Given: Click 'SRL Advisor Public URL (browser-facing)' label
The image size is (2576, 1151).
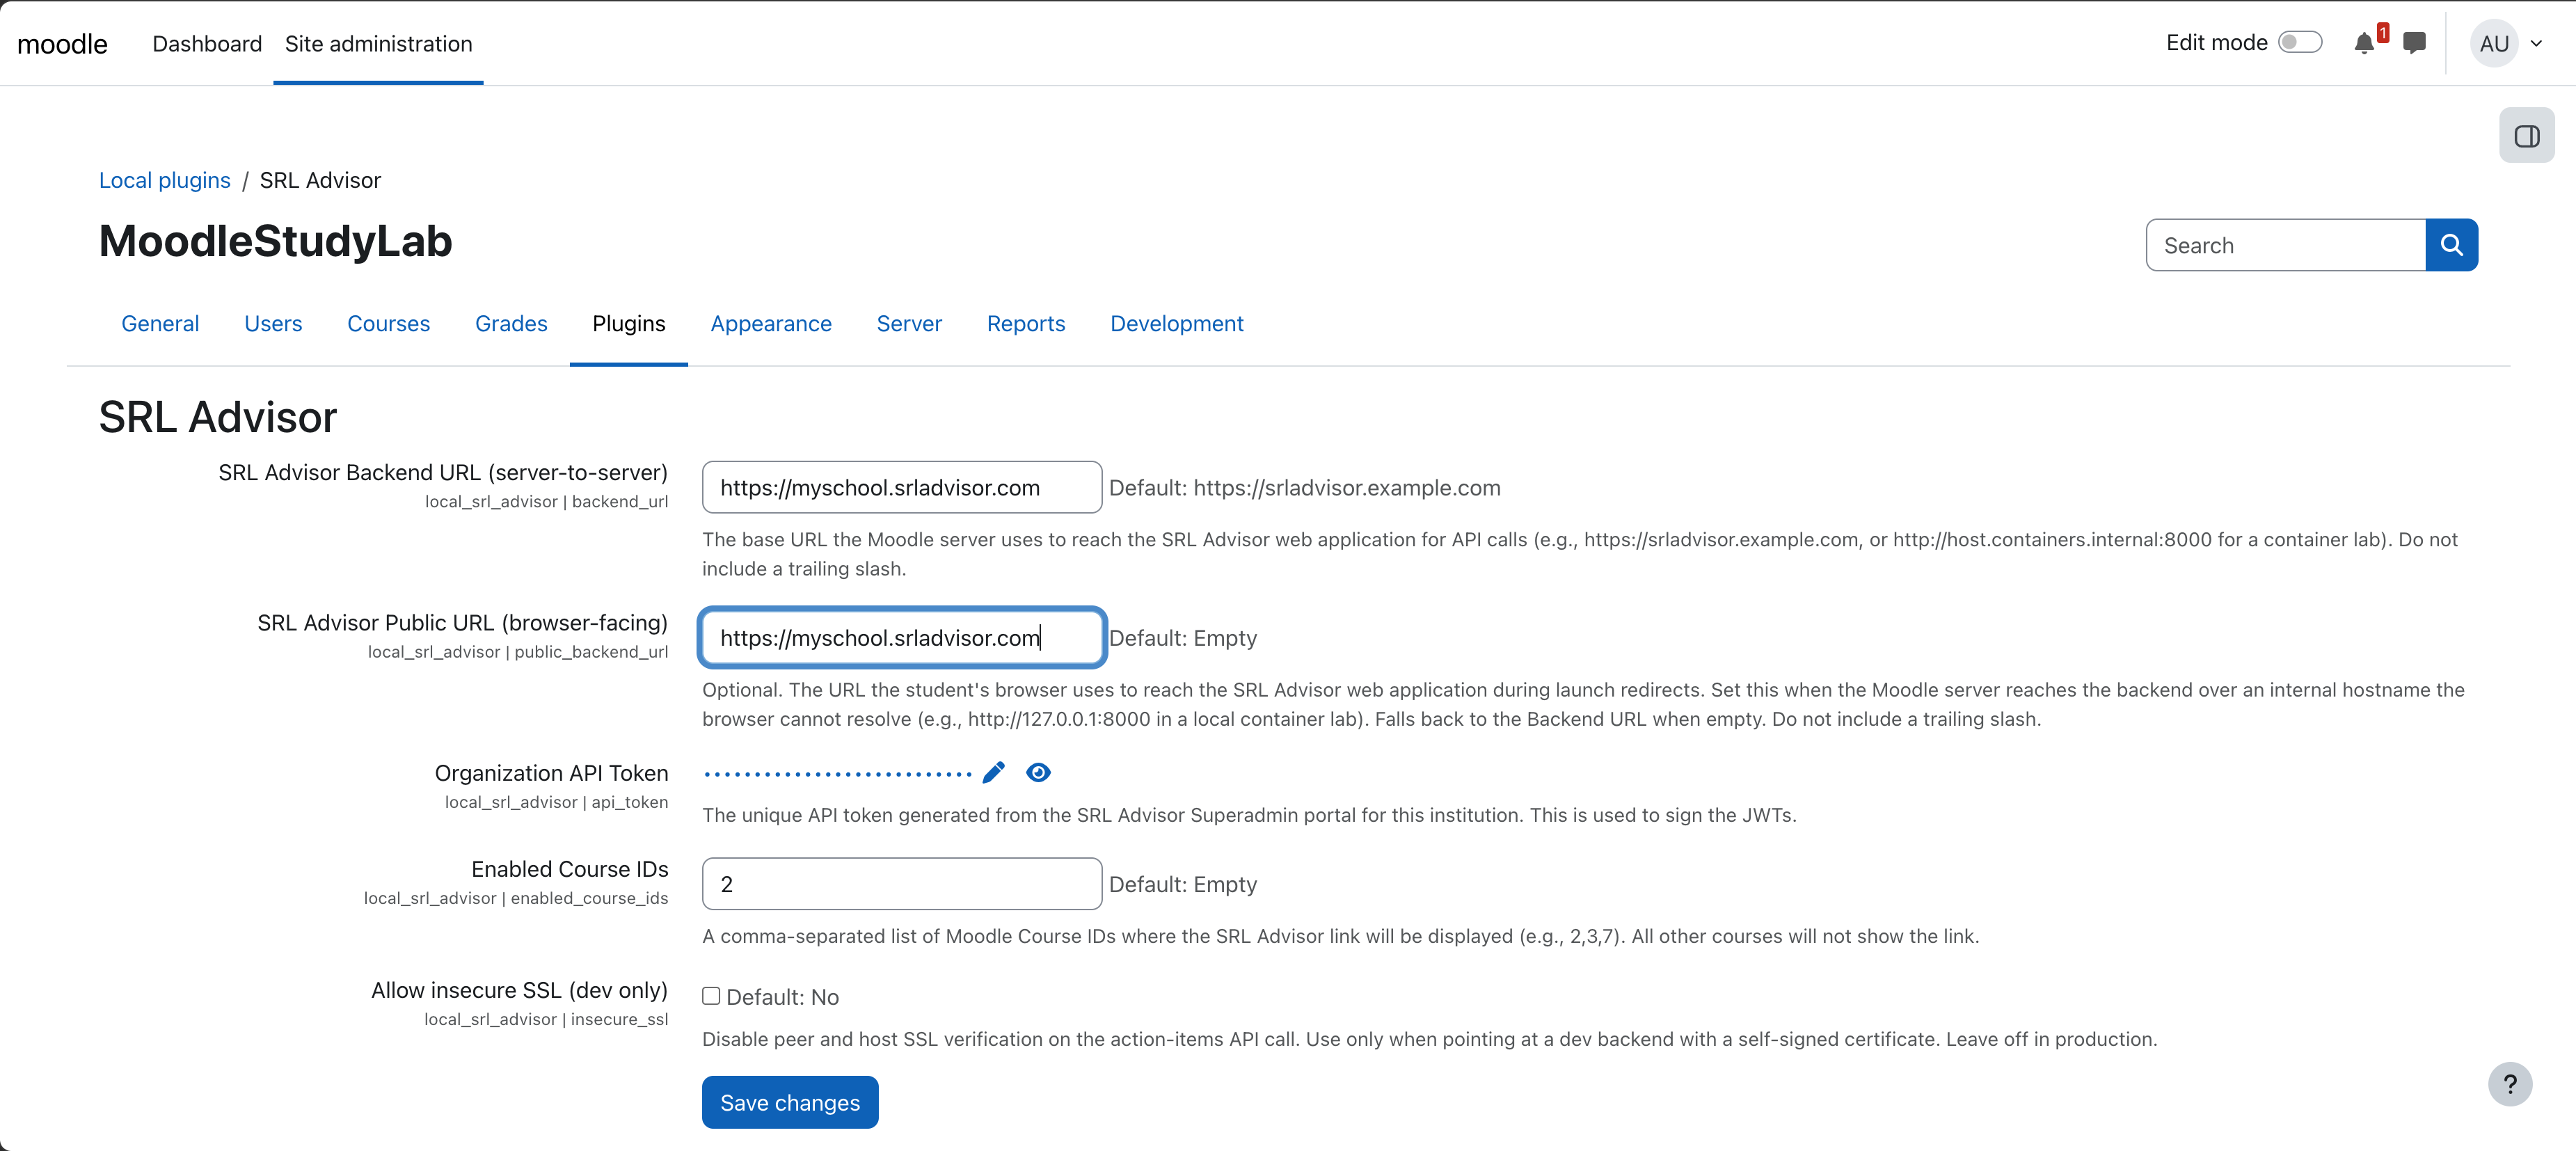Looking at the screenshot, I should 462,623.
